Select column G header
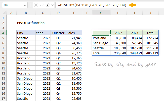The image size is (164, 101). pos(101,13)
